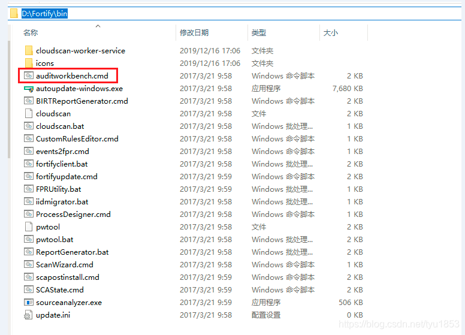This screenshot has width=465, height=335.
Task: Click the autoupdate-windows.exe shield icon
Action: (x=29, y=88)
